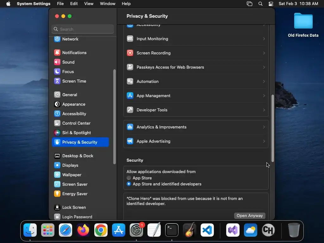Open Old Firefox Data folder on desktop
This screenshot has width=324, height=243.
pos(303,25)
